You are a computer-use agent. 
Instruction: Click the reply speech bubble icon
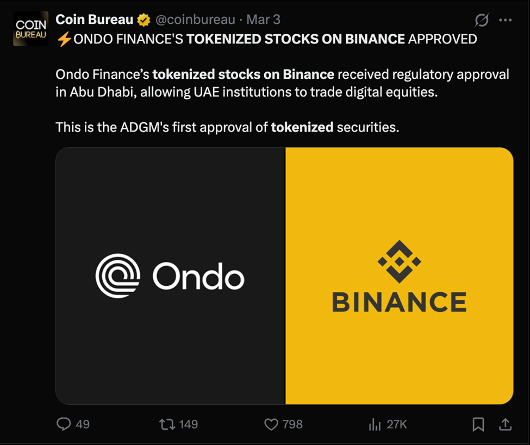coord(64,424)
